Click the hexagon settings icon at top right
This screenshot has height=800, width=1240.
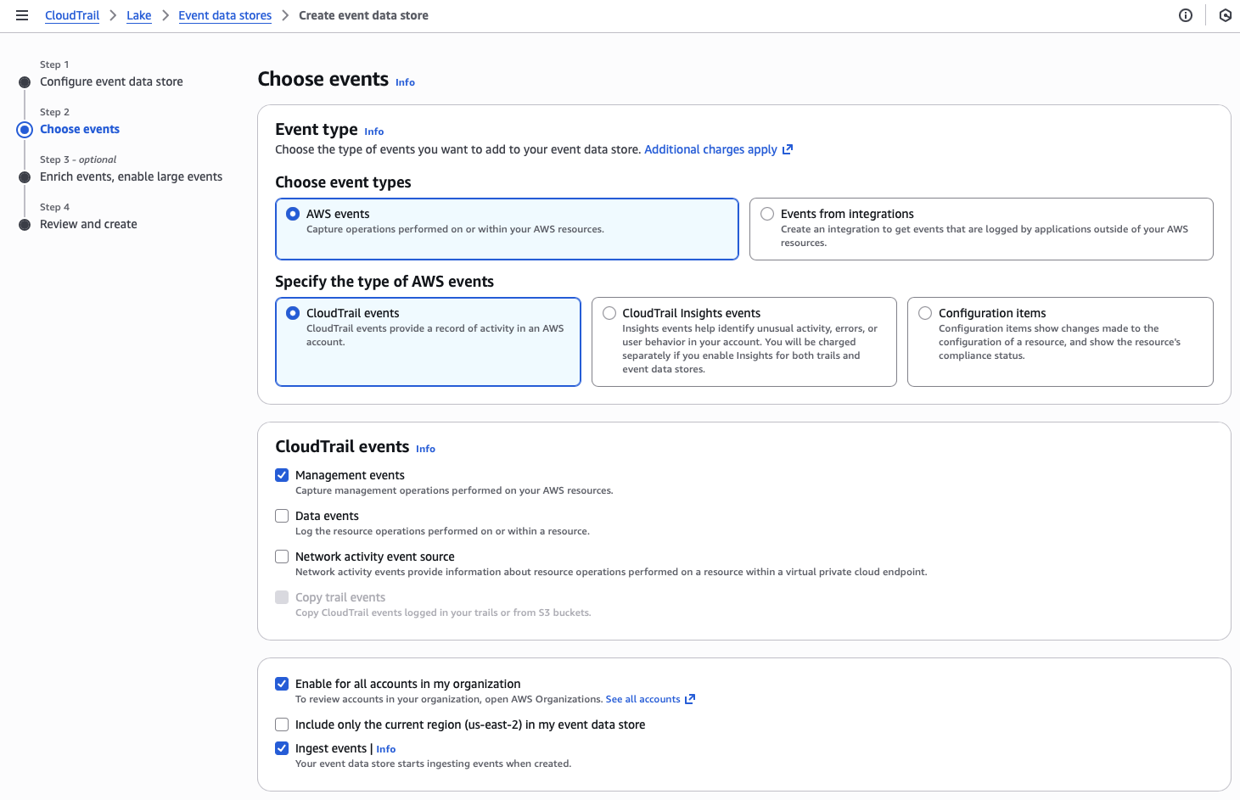pos(1225,15)
